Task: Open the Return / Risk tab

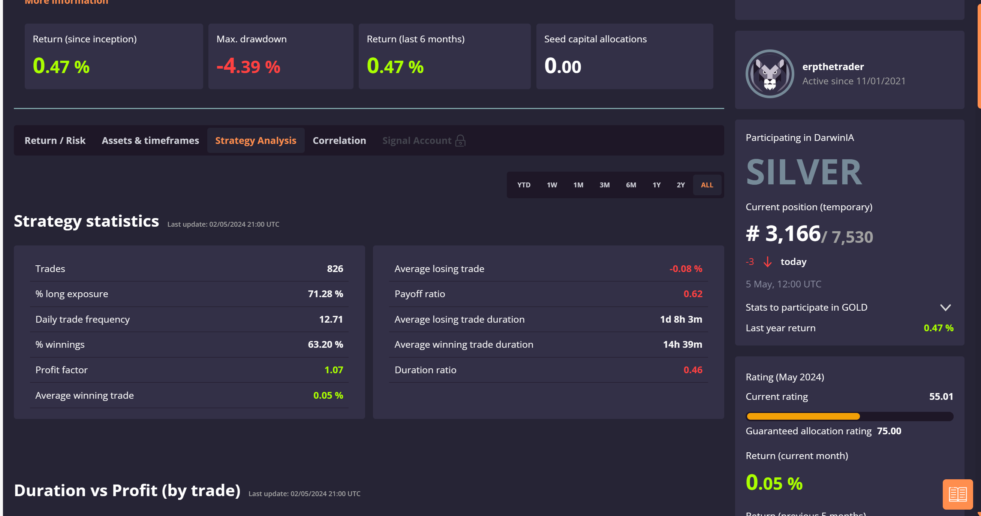Action: tap(55, 141)
